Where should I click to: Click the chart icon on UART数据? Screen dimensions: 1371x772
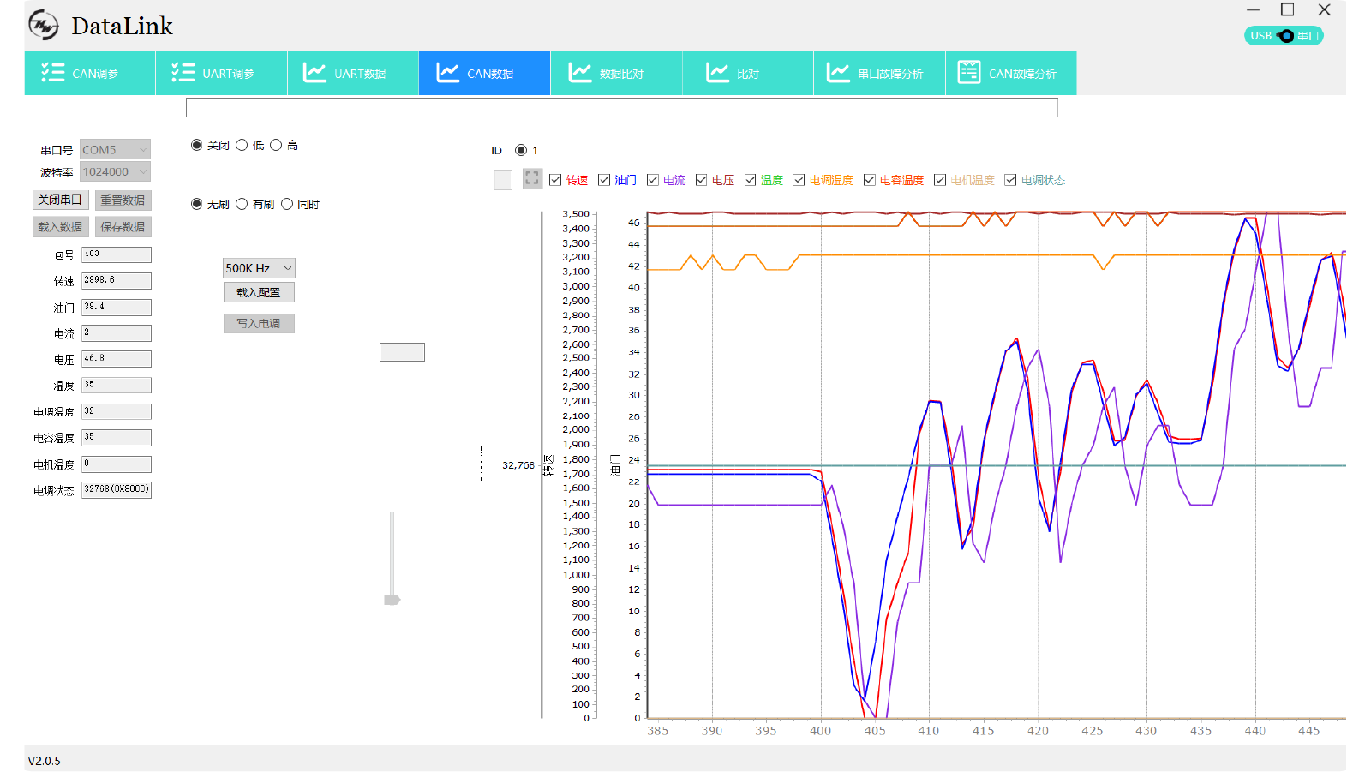314,73
